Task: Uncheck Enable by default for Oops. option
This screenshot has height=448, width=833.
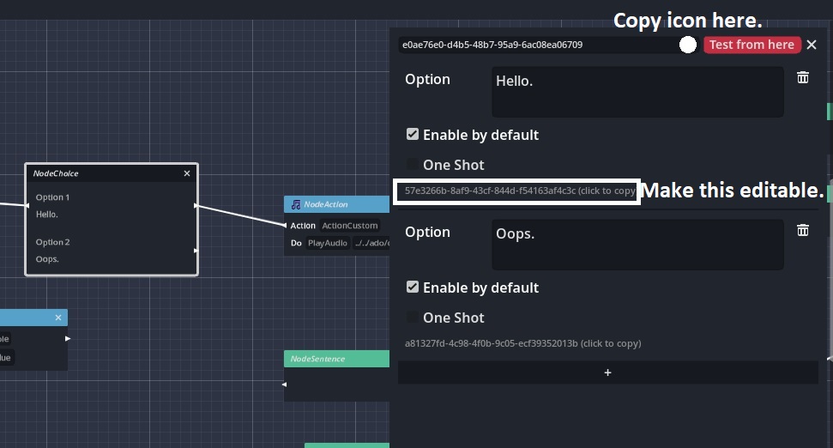Action: point(413,287)
